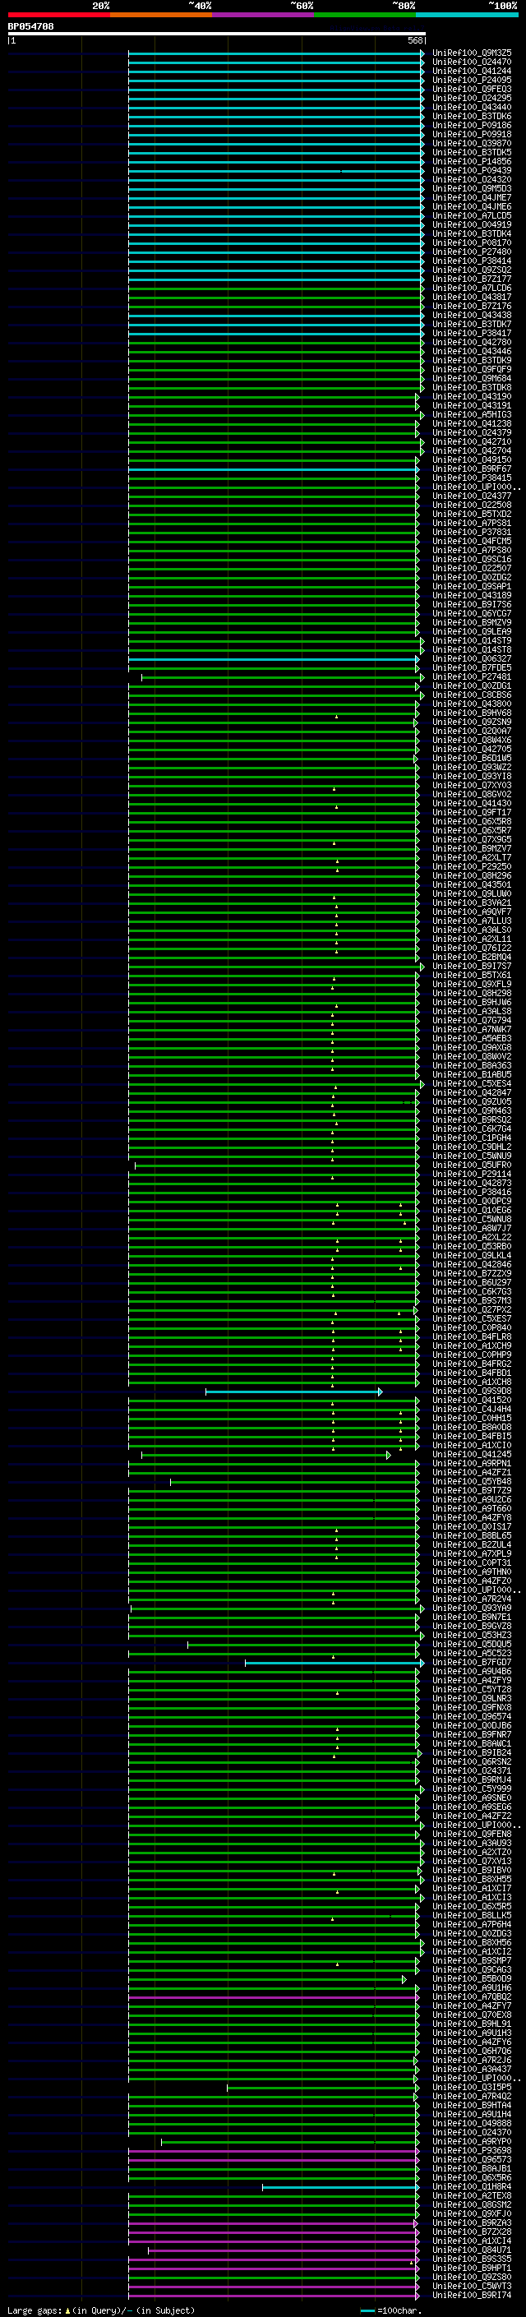Click the short cyan bar of UniRef100_Q9S9D8
The width and height of the screenshot is (526, 2317).
pos(293,1392)
